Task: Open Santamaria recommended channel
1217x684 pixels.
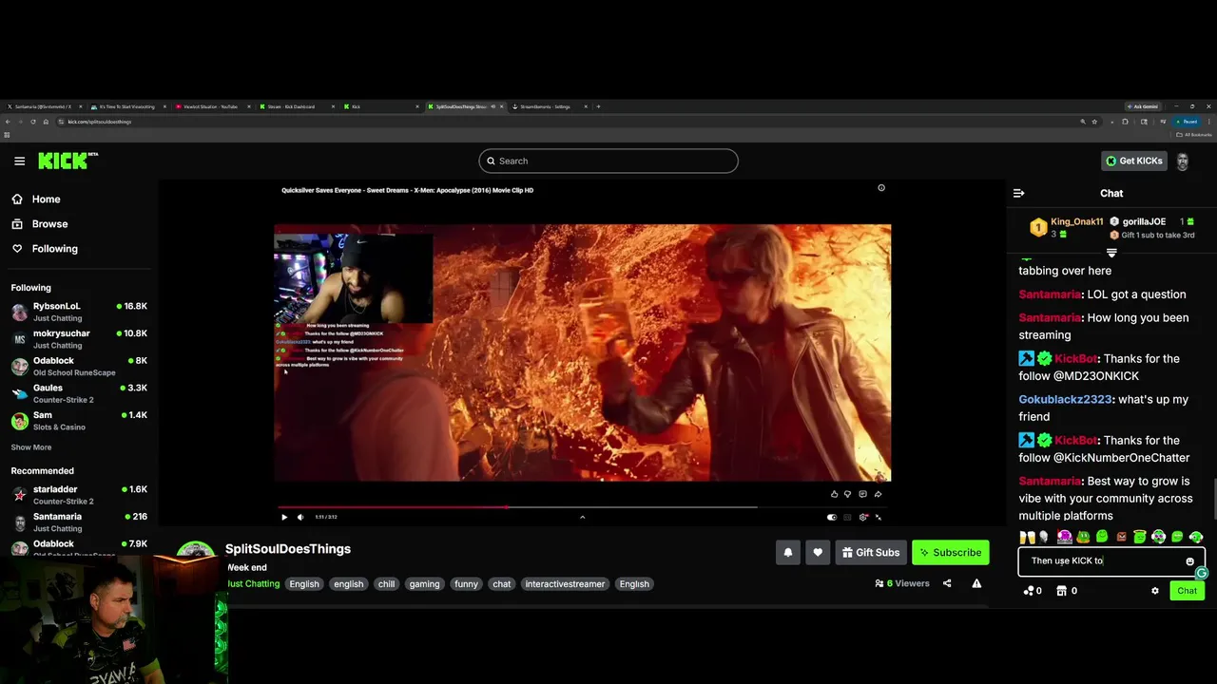Action: tap(79, 522)
